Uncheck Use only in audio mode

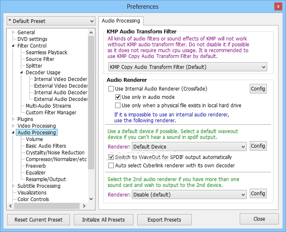[118, 97]
